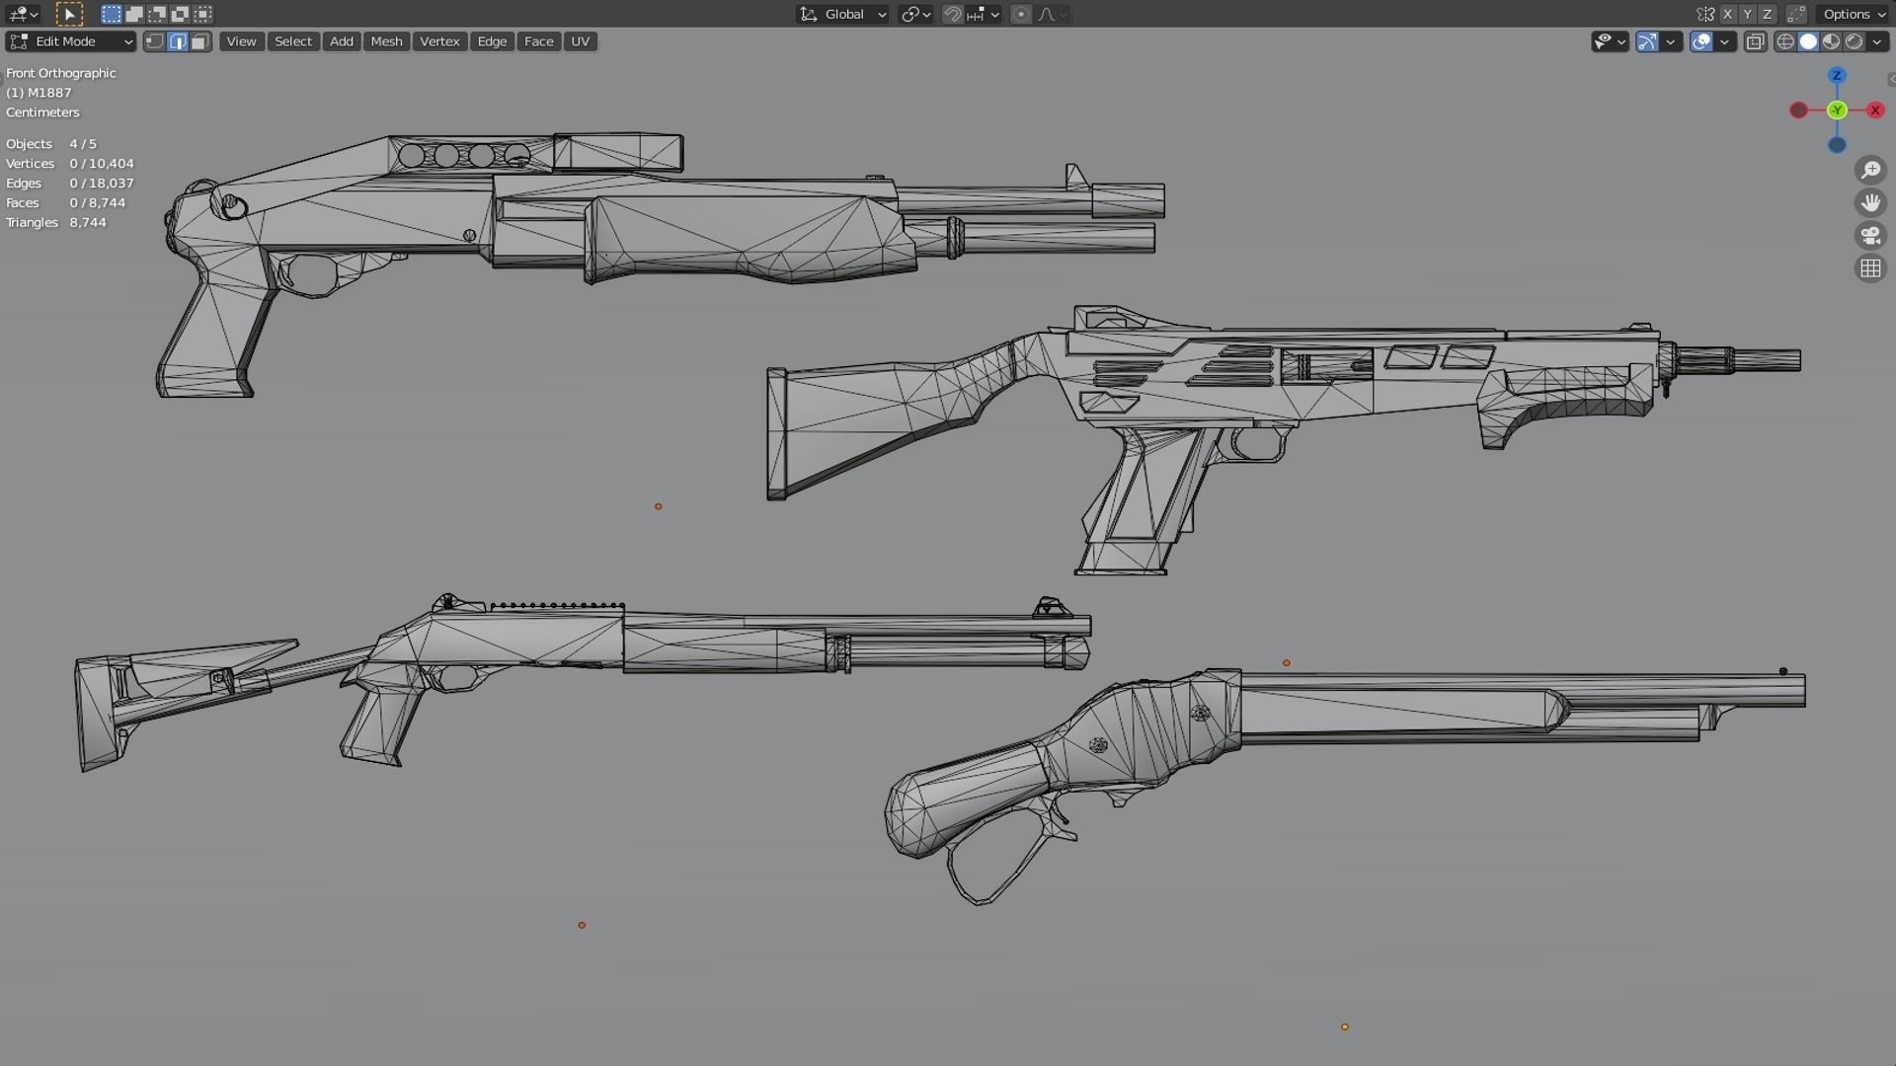Click the zoom view magnifier icon

(x=1870, y=170)
